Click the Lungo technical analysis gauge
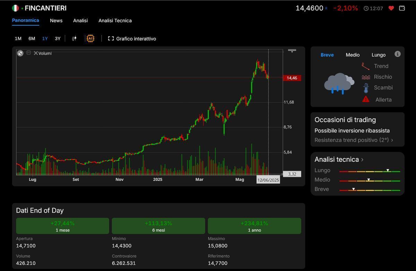Viewport: 416px width, 271px height. click(x=370, y=171)
